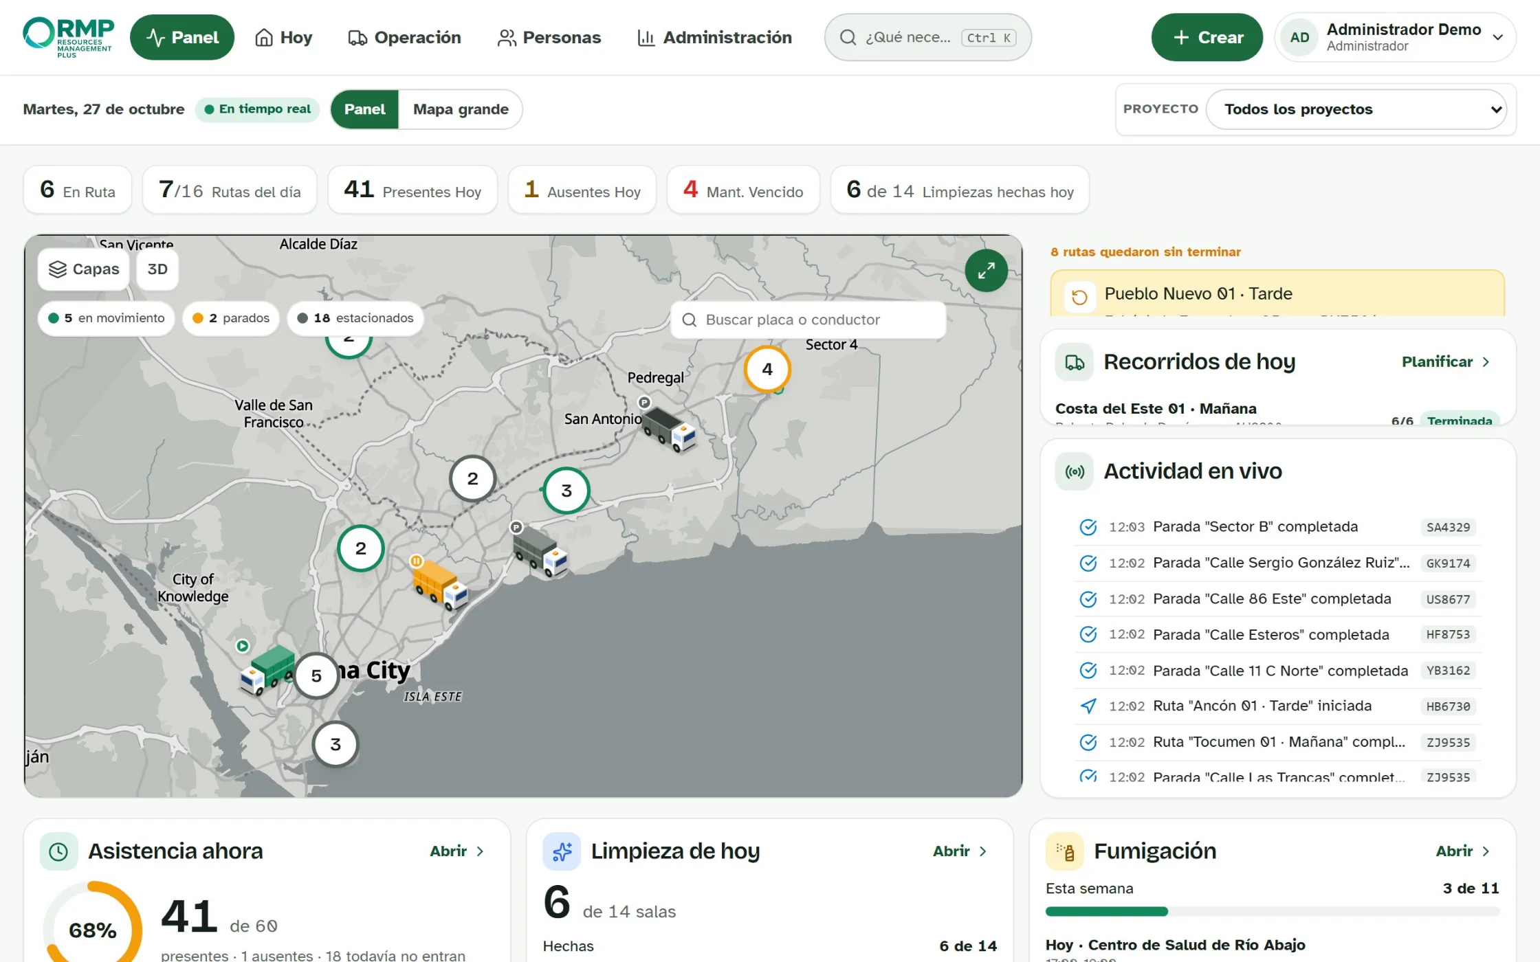Click the spray icon in Fumigación card
This screenshot has height=962, width=1540.
[1065, 851]
